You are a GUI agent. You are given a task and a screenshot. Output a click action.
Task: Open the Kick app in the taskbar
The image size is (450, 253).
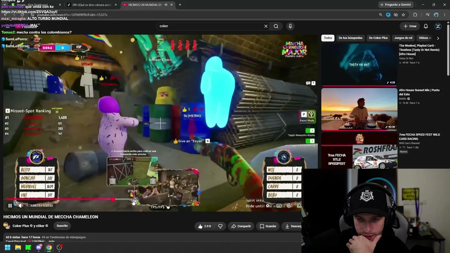point(28,247)
